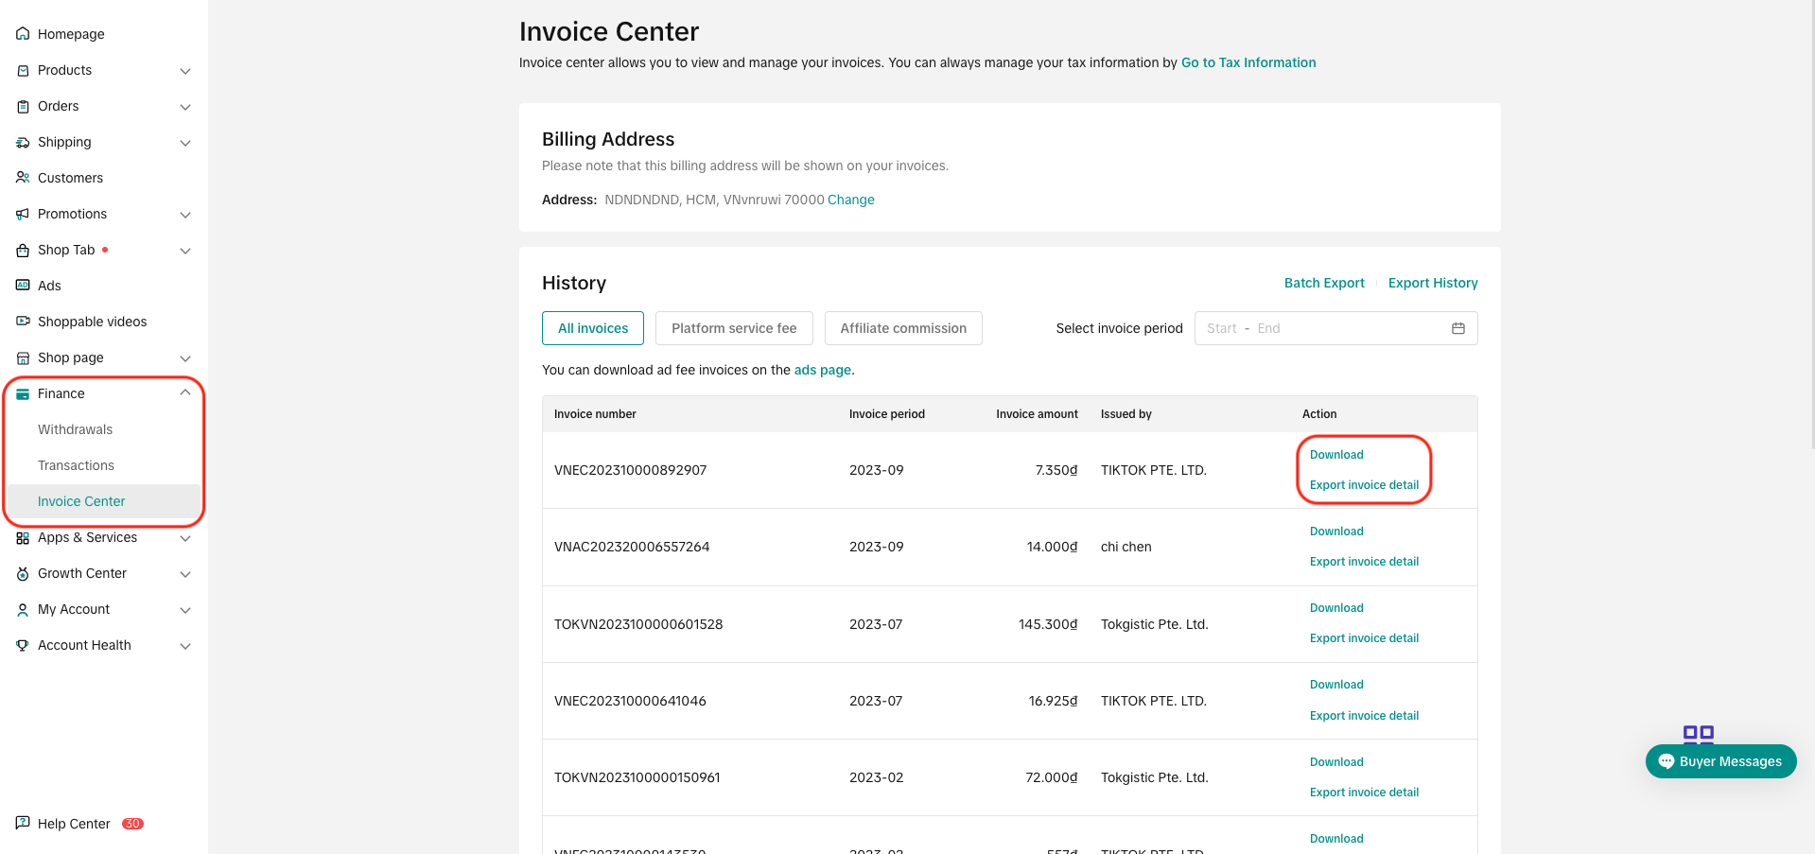1815x854 pixels.
Task: Click the Customers people icon
Action: [x=23, y=178]
